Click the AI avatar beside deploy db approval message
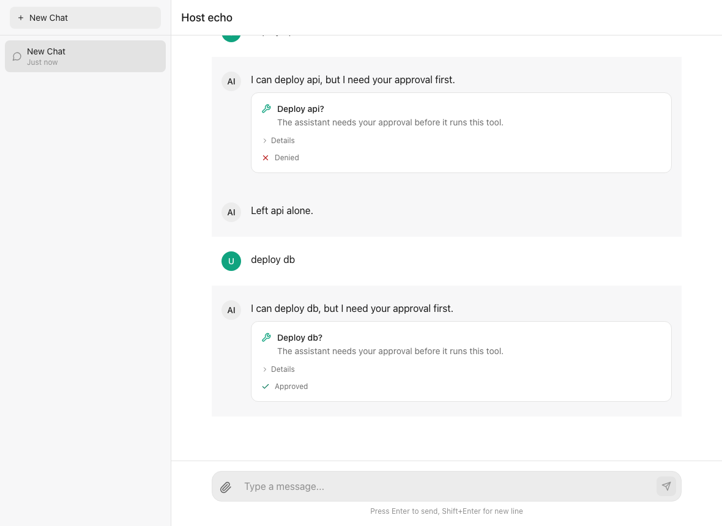This screenshot has width=722, height=526. 231,310
